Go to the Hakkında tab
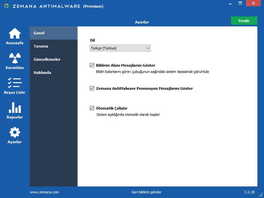This screenshot has height=198, width=264. 53,73
